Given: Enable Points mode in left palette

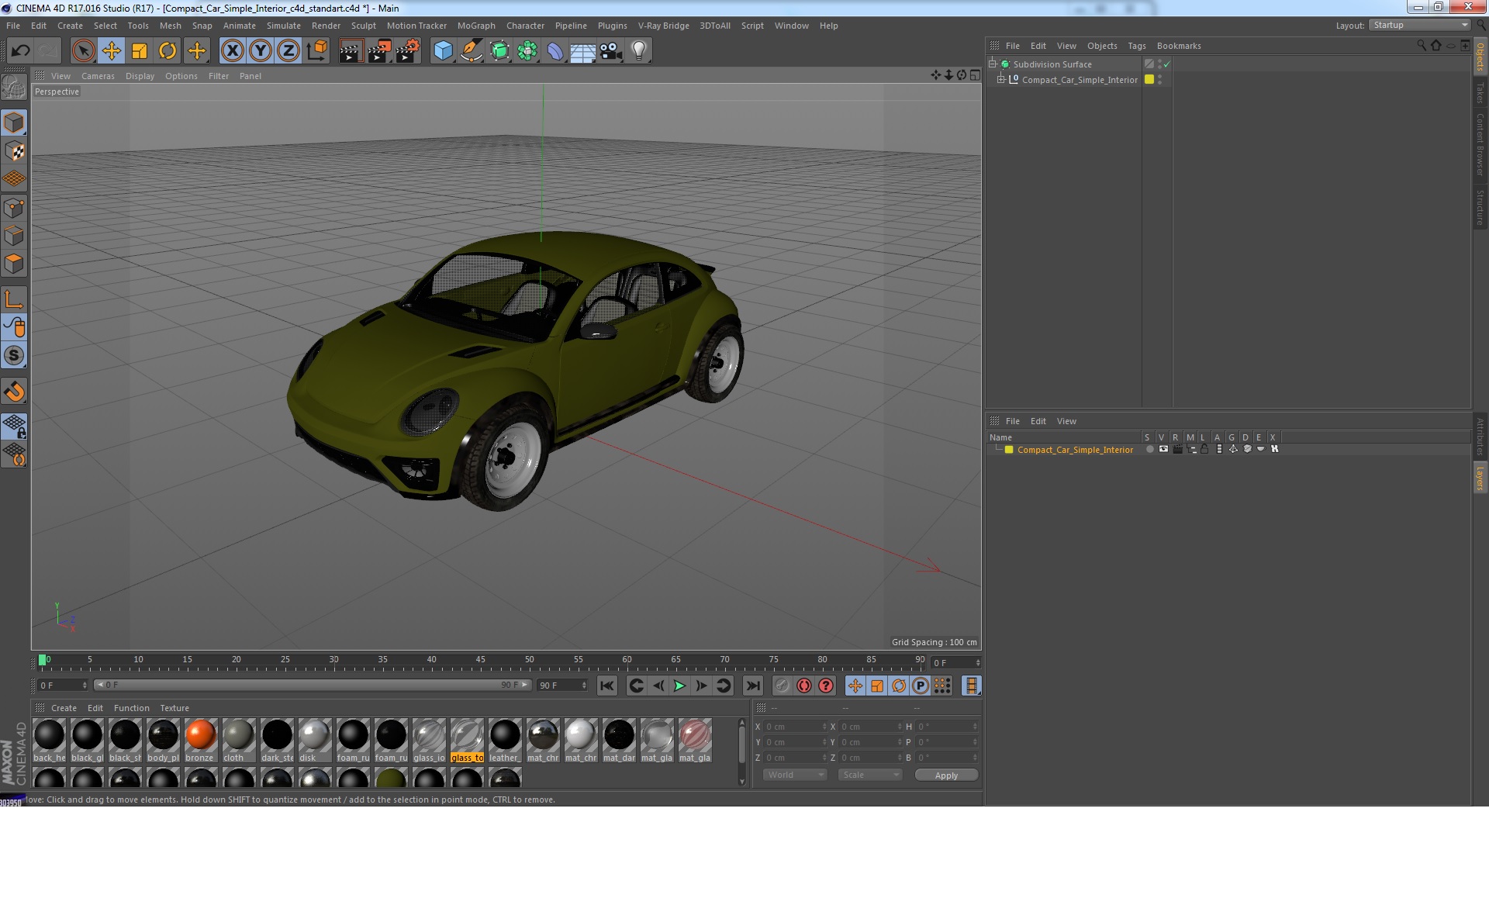Looking at the screenshot, I should [14, 207].
